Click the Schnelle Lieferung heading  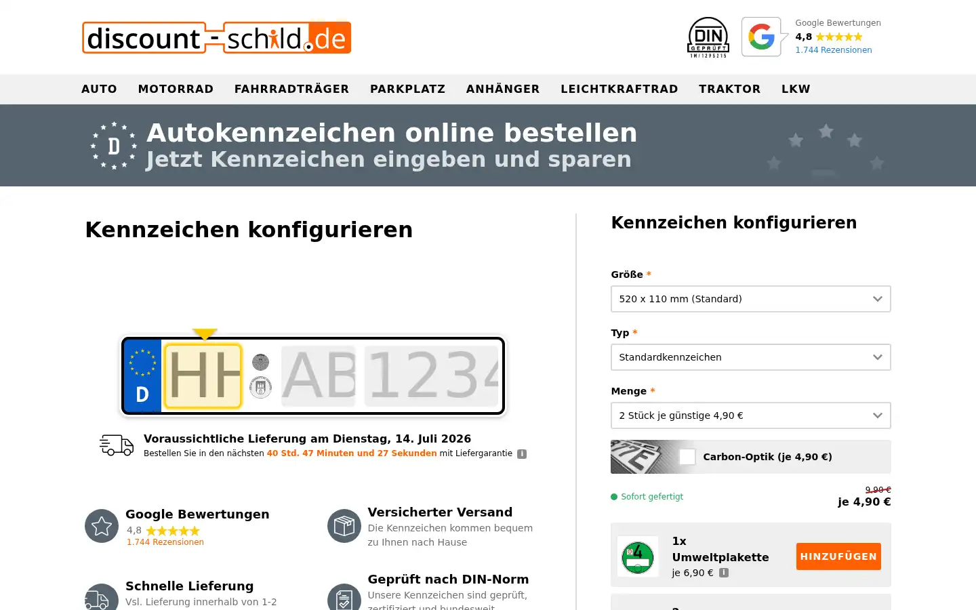[190, 586]
